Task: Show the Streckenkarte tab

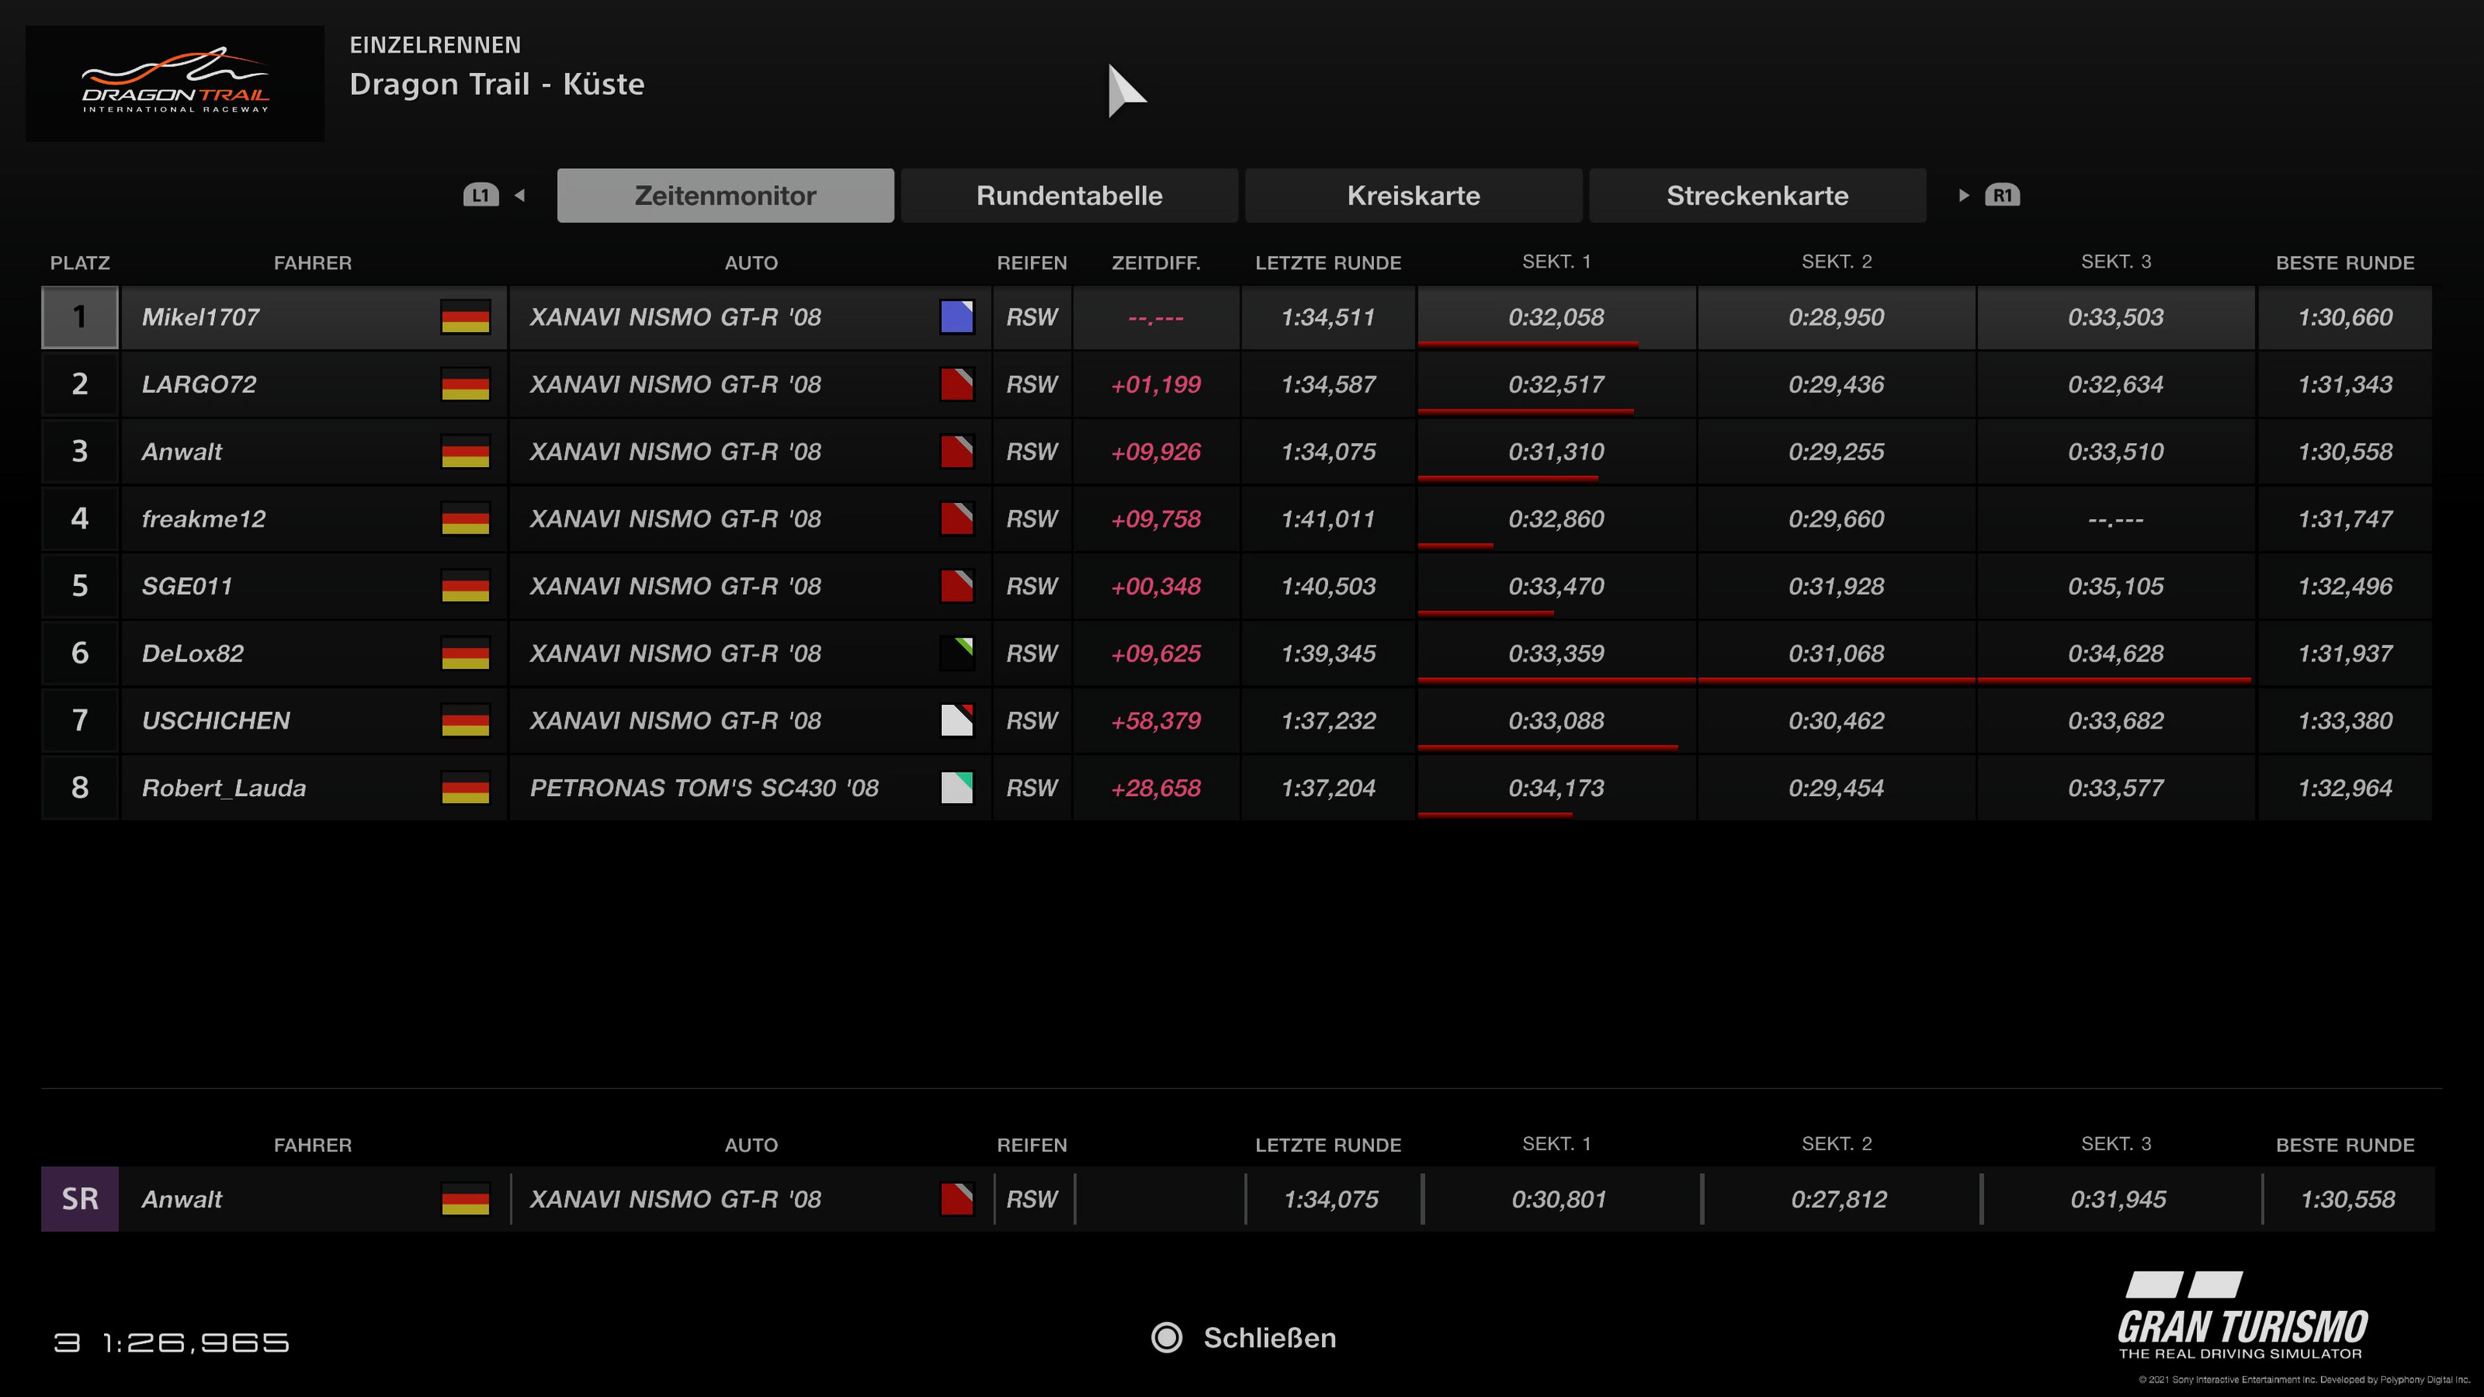Action: click(1757, 196)
